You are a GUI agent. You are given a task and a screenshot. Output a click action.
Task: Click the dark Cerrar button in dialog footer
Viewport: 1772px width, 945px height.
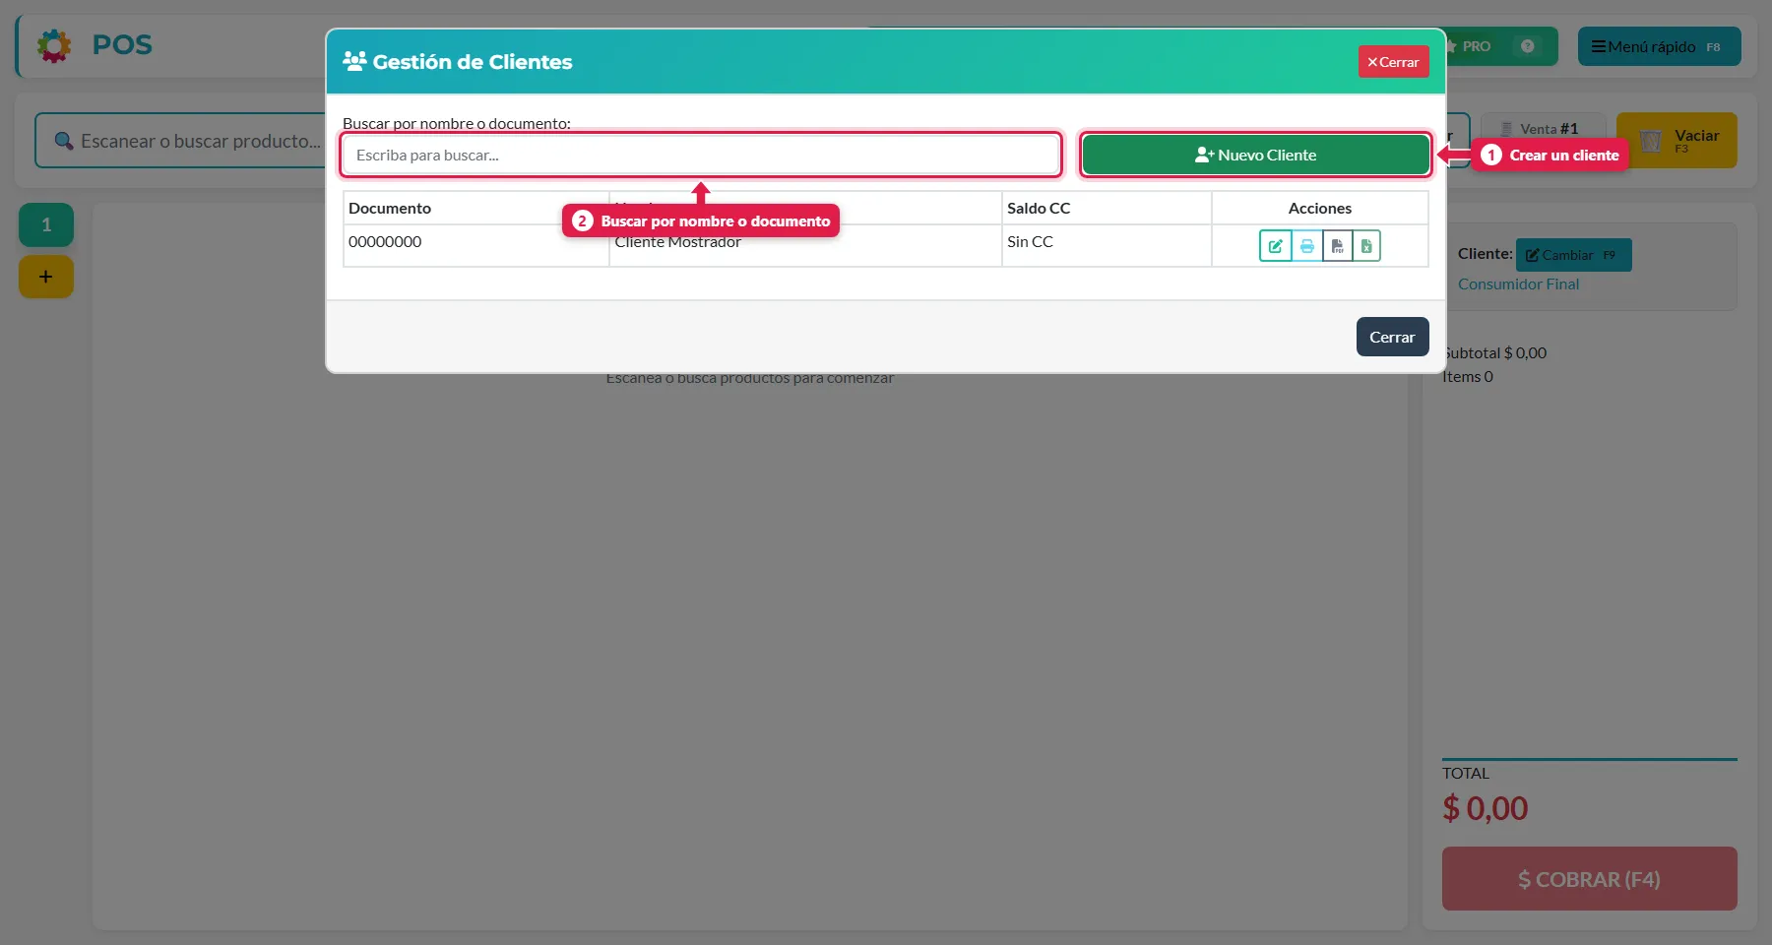[x=1392, y=337]
